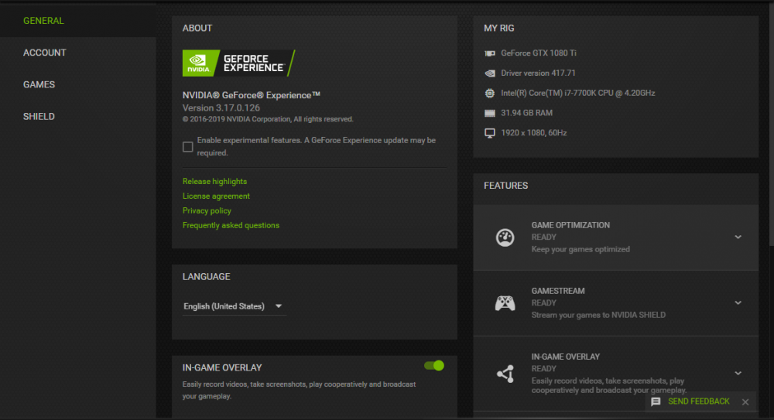Click the driver icon next to Driver version
Screen dimensions: 774x420
(x=490, y=73)
